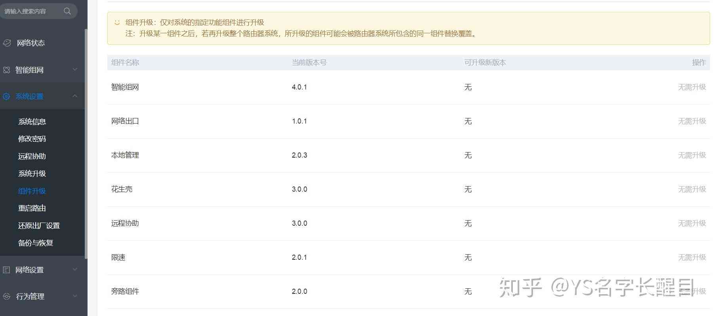714x316 pixels.
Task: Click 无 in 本地管理 row
Action: [x=468, y=155]
